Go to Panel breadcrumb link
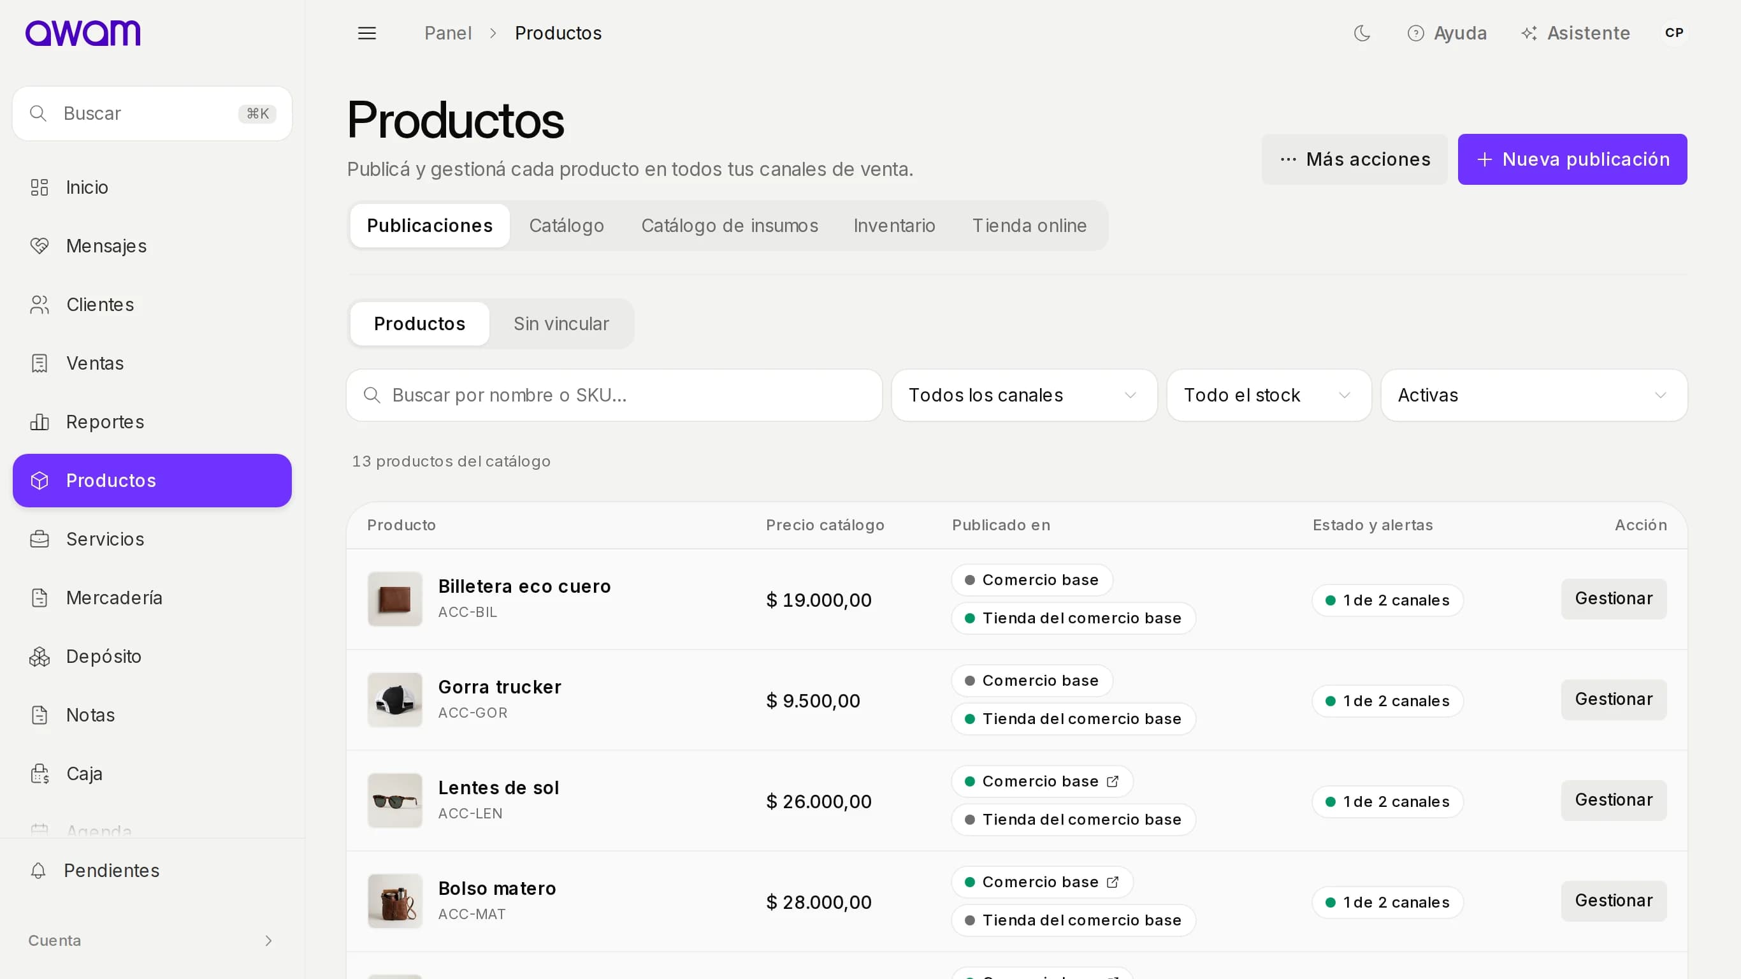 447,33
